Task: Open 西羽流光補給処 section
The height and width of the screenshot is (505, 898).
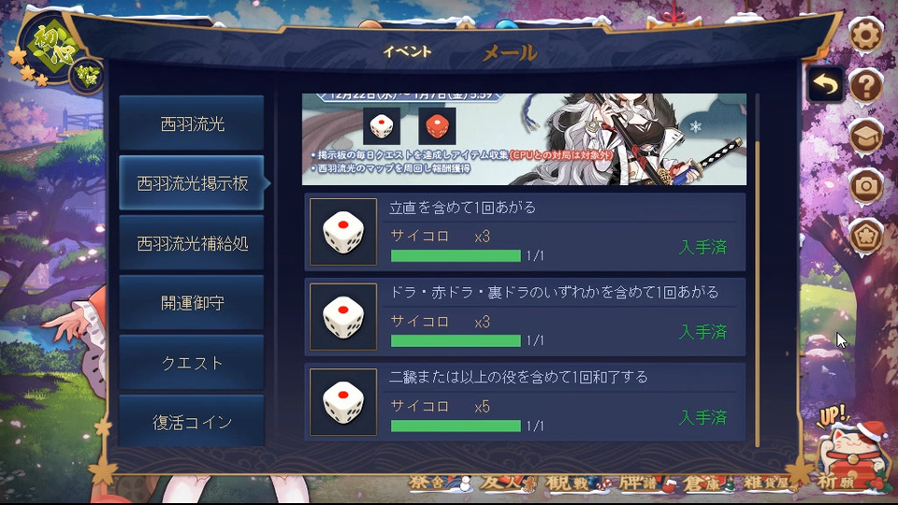Action: [x=191, y=243]
